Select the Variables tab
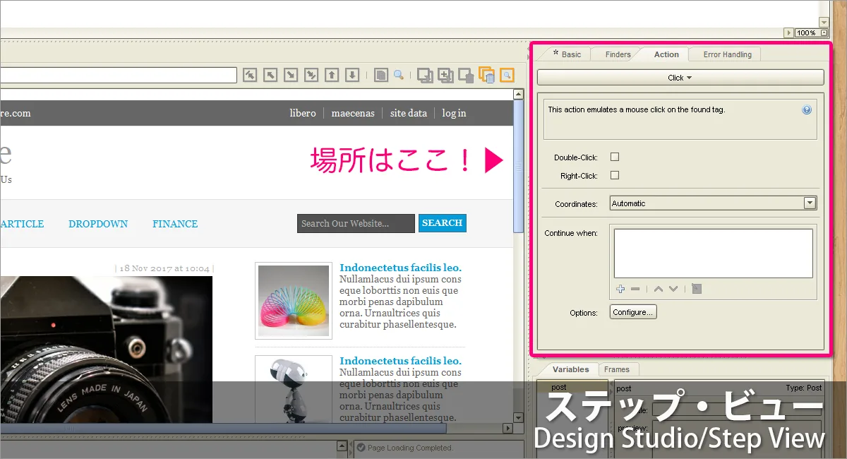This screenshot has height=459, width=847. [570, 369]
